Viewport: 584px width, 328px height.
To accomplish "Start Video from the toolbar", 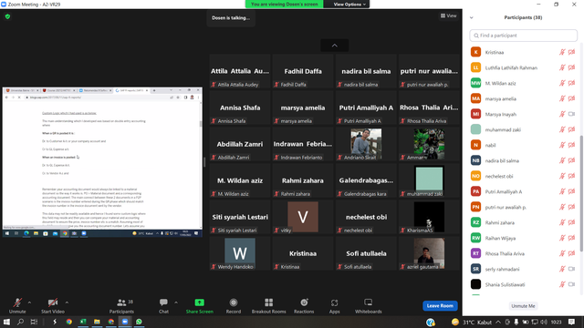I will (x=53, y=306).
